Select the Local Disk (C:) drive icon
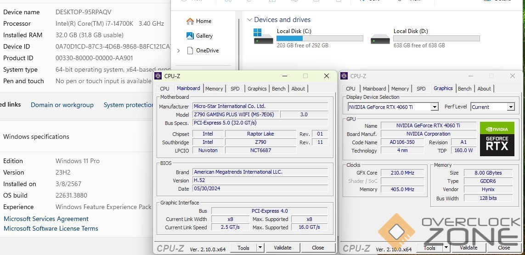Image resolution: width=525 pixels, height=255 pixels. [x=263, y=37]
